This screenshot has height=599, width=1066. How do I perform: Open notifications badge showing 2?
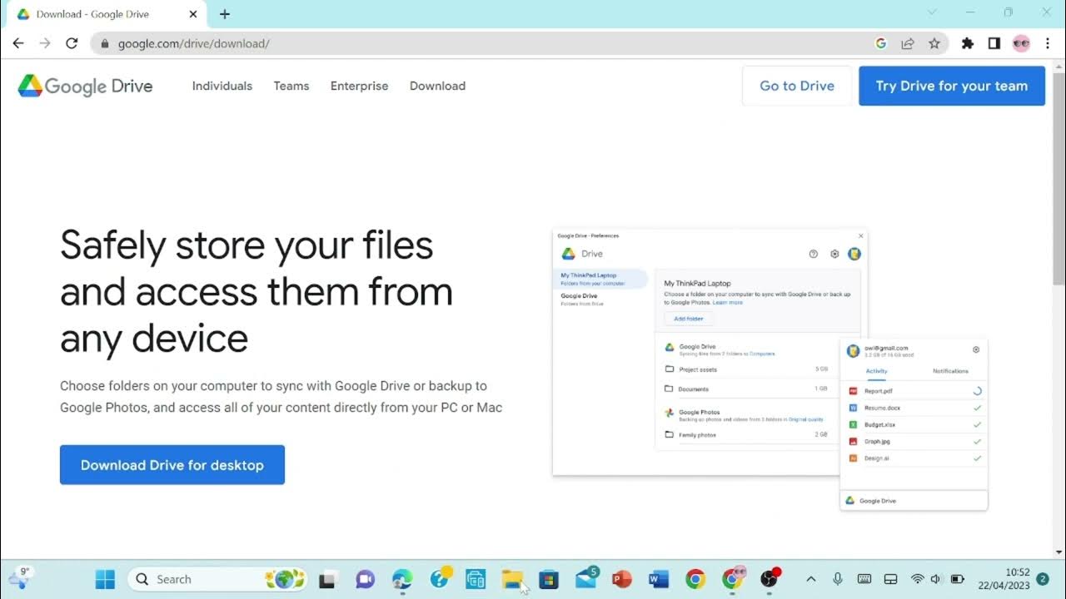pyautogui.click(x=1043, y=579)
